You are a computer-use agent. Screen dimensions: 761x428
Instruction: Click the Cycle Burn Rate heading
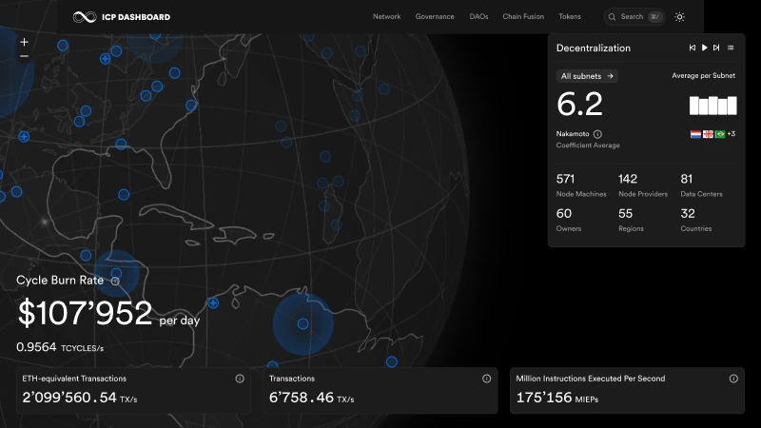tap(60, 281)
